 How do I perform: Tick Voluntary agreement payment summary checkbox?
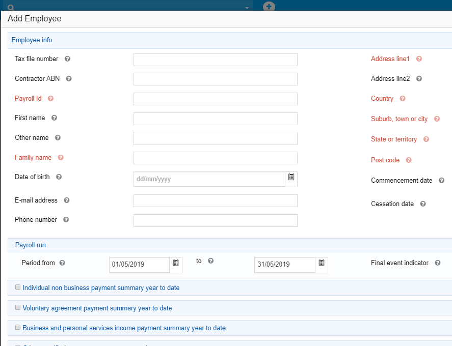coord(18,308)
